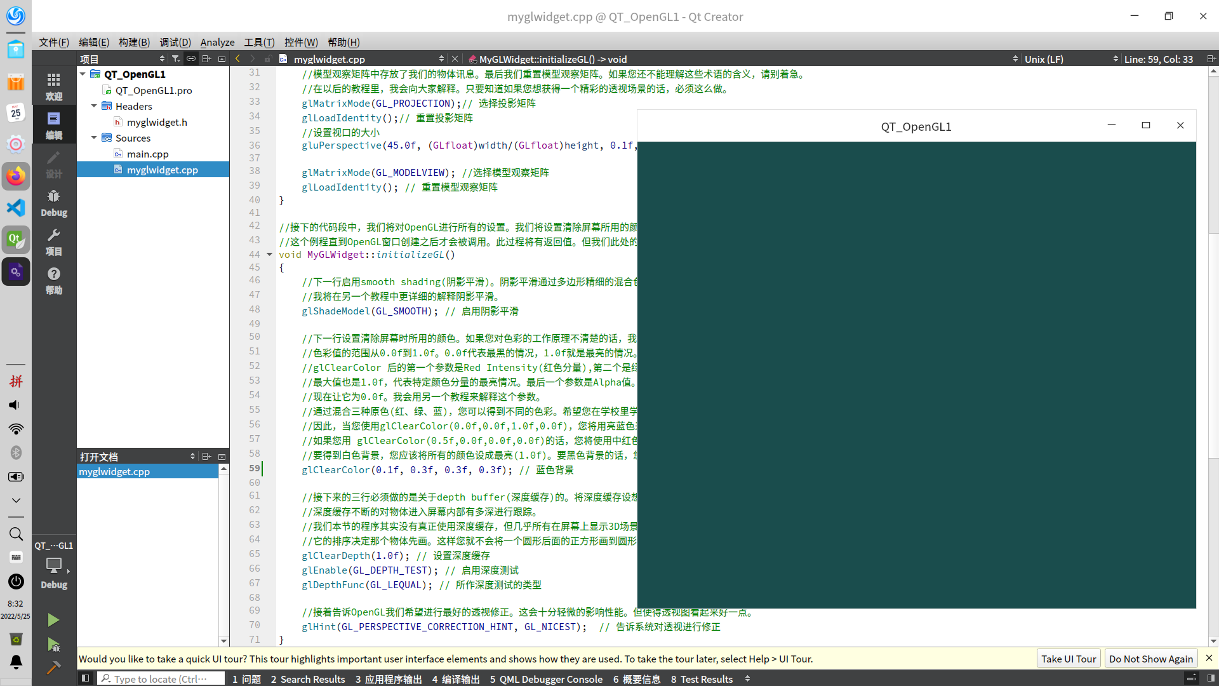Screen dimensions: 1219x686
Task: Open the Debug mode in sidebar
Action: pos(54,203)
